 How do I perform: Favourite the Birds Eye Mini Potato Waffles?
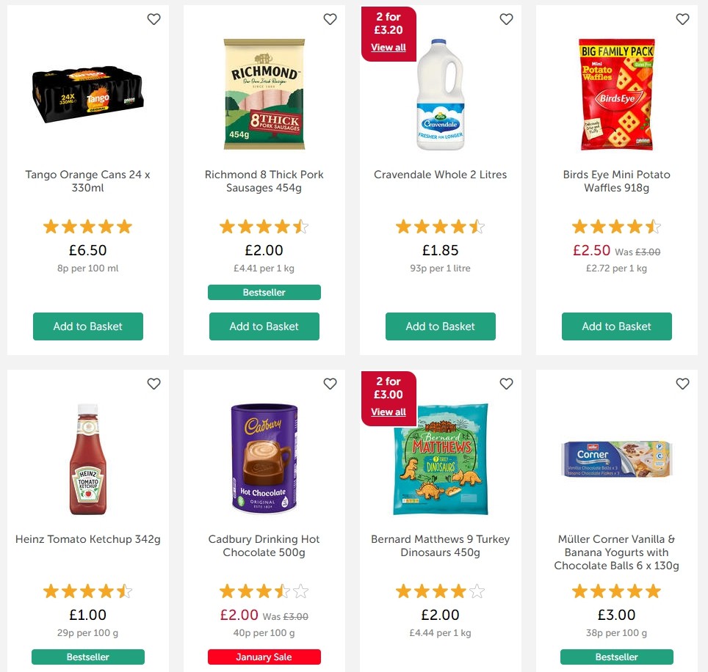[682, 19]
